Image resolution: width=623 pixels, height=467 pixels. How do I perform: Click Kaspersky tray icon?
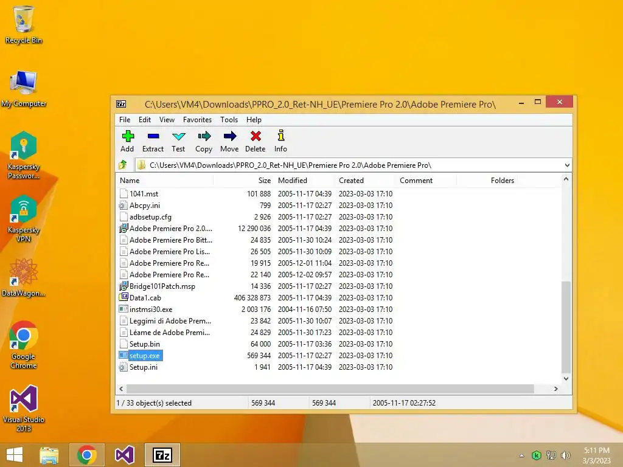click(x=537, y=455)
